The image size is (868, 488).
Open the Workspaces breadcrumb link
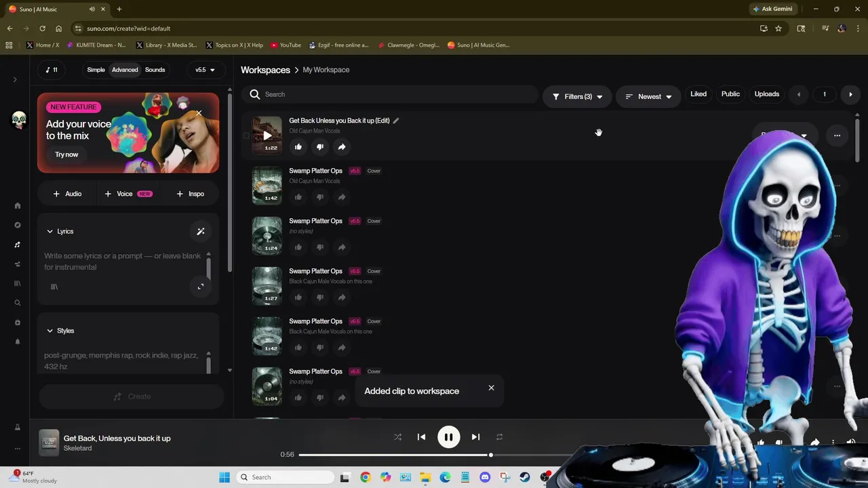(x=265, y=70)
